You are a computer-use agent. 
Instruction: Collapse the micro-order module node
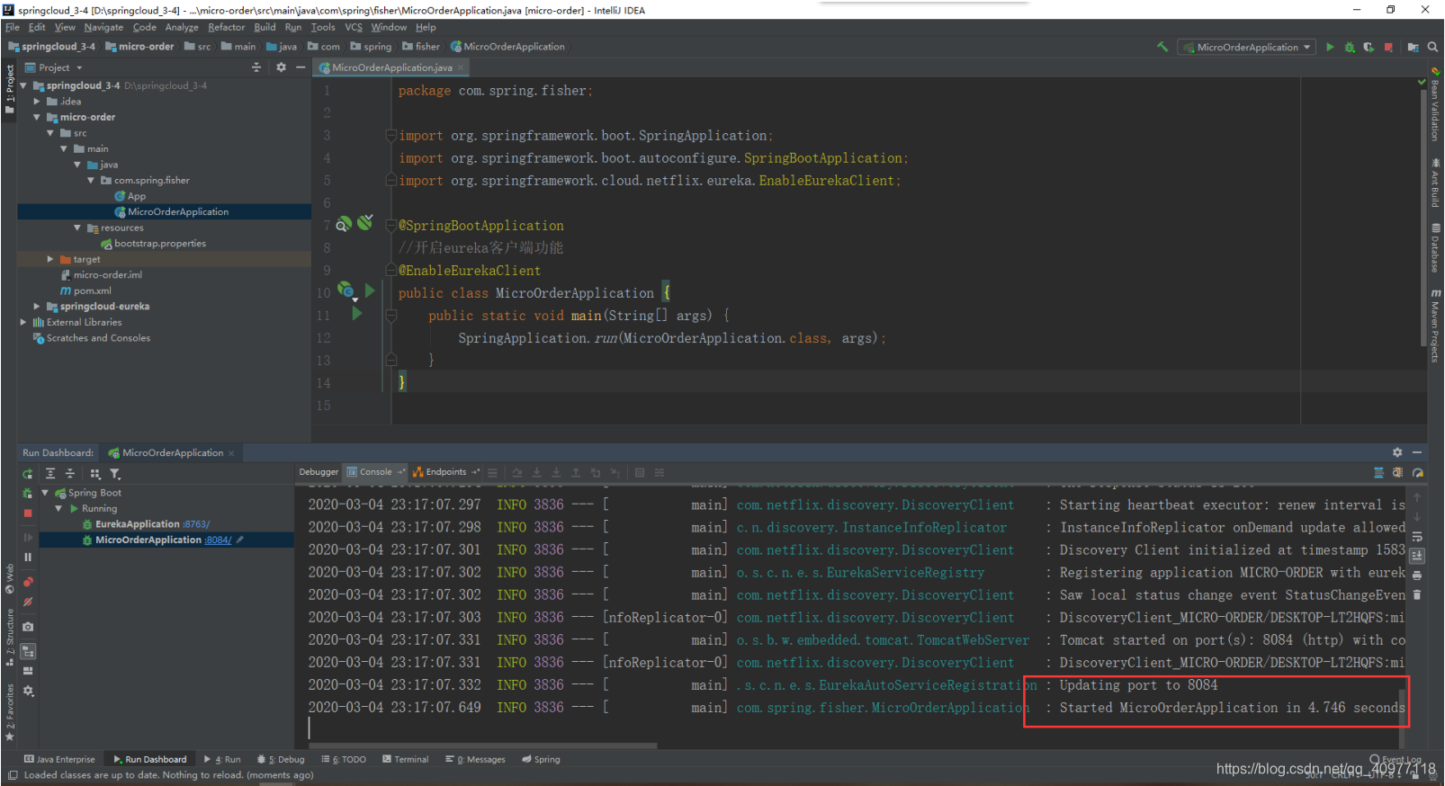point(37,117)
